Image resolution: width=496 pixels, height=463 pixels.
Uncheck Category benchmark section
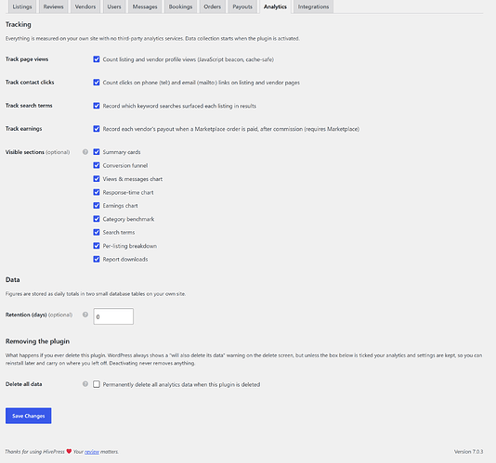pos(97,219)
